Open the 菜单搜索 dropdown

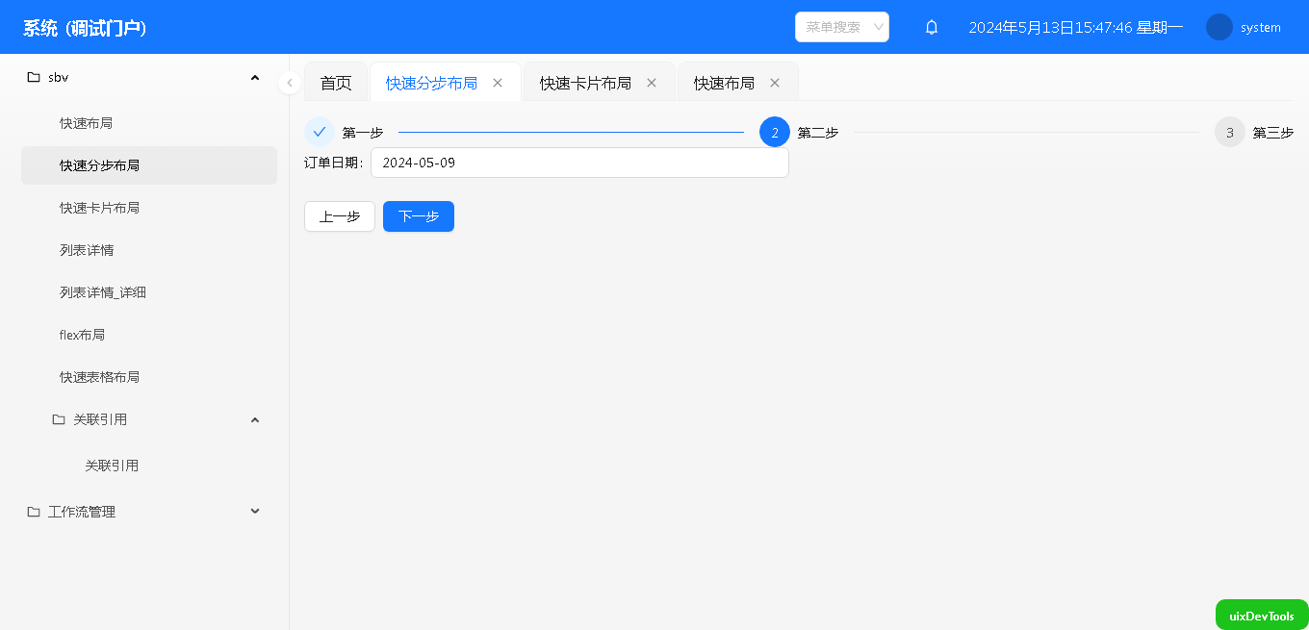coord(841,27)
